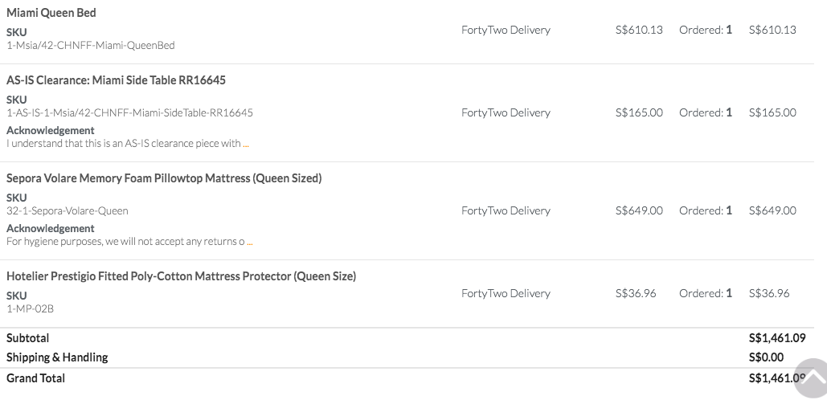
Task: Select the Miami Queen Bed SKU text
Action: [91, 45]
